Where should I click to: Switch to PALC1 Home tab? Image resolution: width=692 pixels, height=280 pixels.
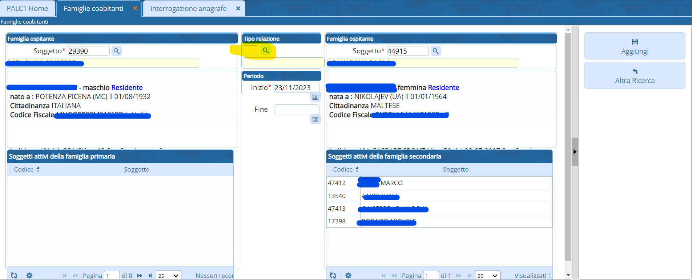pos(28,8)
